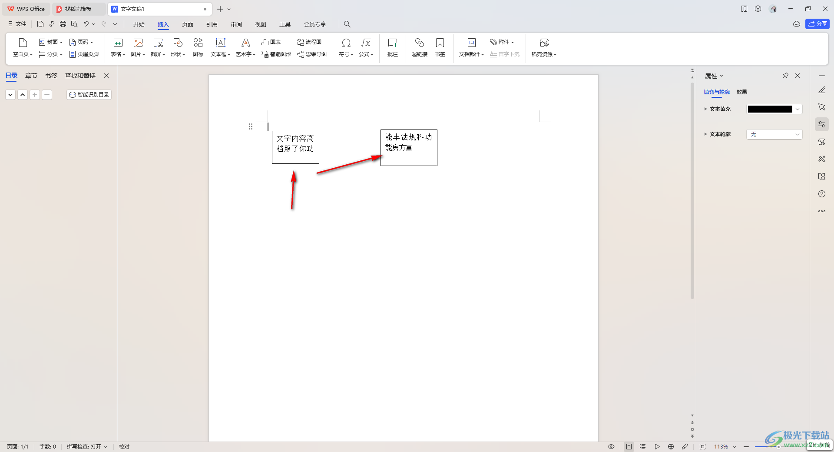Insert a smart graphic

pyautogui.click(x=276, y=54)
